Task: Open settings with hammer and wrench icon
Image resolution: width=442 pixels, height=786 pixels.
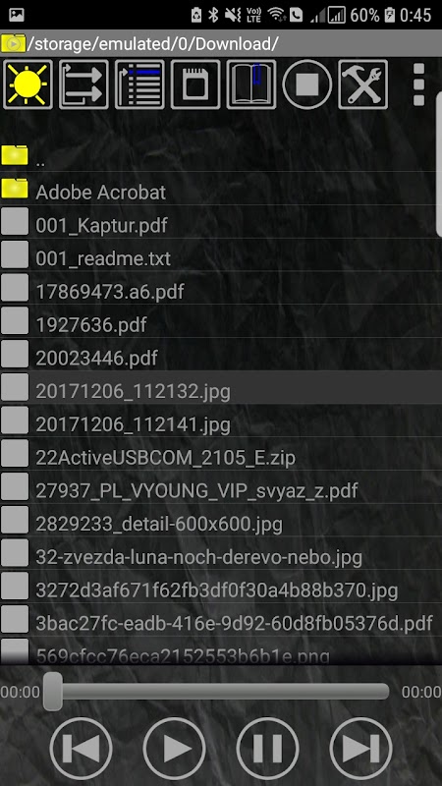Action: pyautogui.click(x=363, y=84)
